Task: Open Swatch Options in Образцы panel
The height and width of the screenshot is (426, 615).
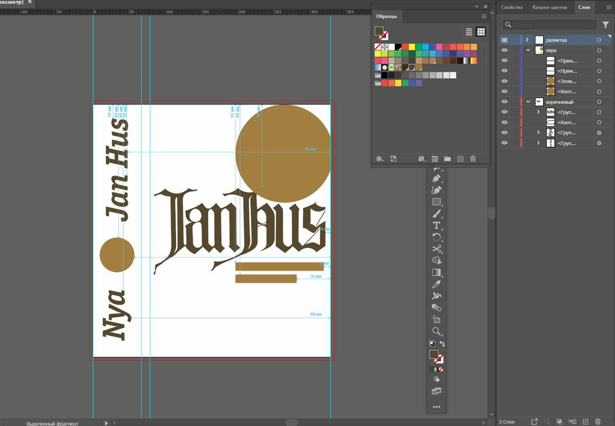Action: (x=435, y=159)
